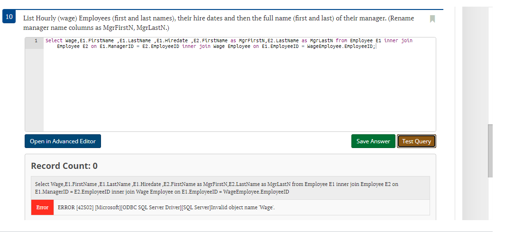Click the question 10 instruction text
Image resolution: width=514 pixels, height=232 pixels.
coord(219,23)
